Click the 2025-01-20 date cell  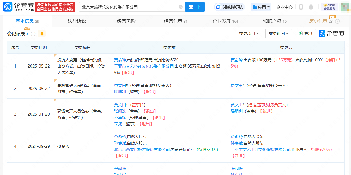[x=39, y=114]
